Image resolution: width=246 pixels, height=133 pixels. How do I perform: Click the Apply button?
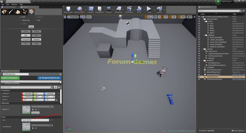31,27
